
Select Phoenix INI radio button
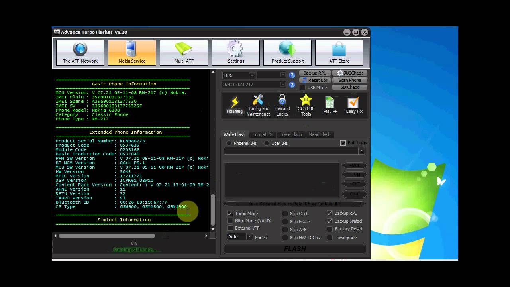click(x=229, y=143)
